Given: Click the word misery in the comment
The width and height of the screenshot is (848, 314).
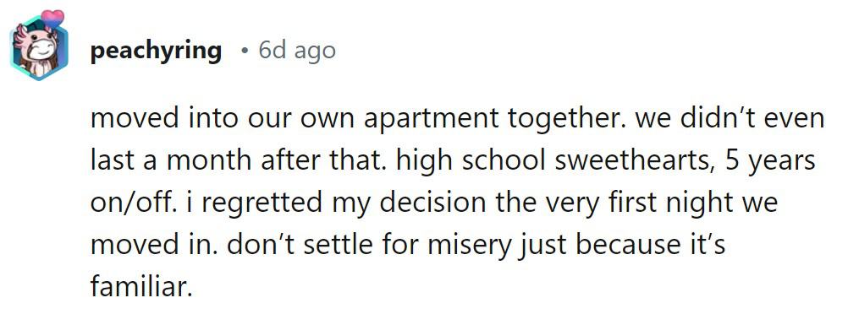Looking at the screenshot, I should point(470,246).
